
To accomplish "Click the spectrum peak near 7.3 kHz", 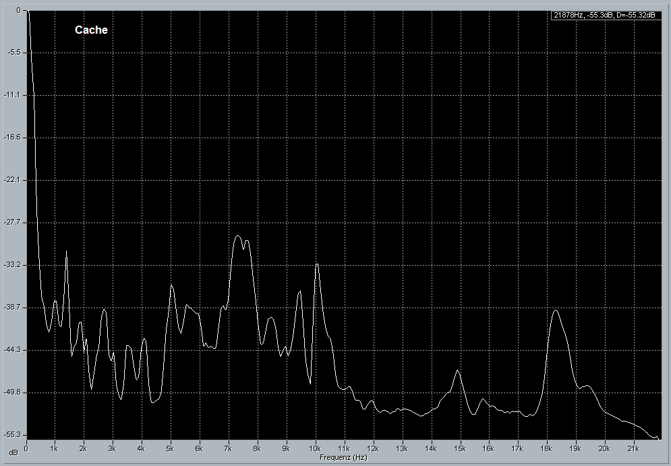I will (238, 236).
